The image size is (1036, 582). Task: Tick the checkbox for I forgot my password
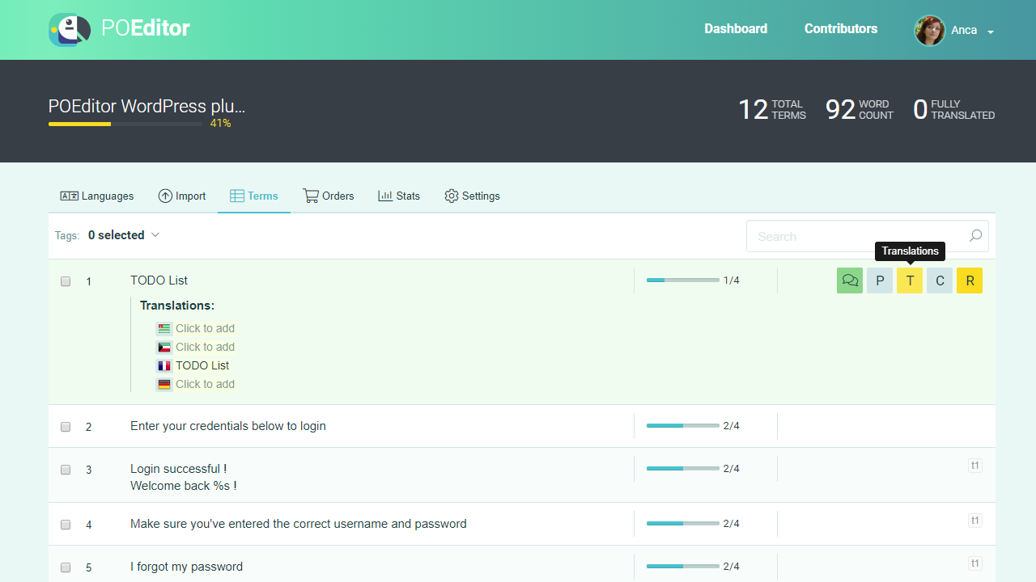[66, 567]
